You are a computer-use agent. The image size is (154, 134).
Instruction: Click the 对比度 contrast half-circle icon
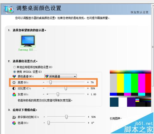tap(14, 89)
